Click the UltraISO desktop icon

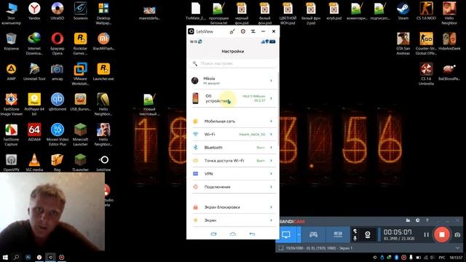click(58, 12)
